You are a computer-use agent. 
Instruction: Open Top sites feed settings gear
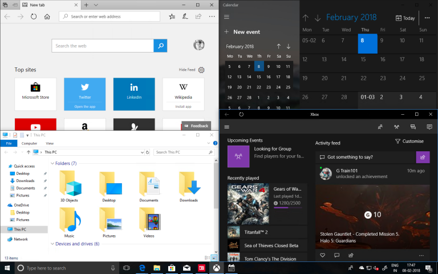tap(201, 70)
